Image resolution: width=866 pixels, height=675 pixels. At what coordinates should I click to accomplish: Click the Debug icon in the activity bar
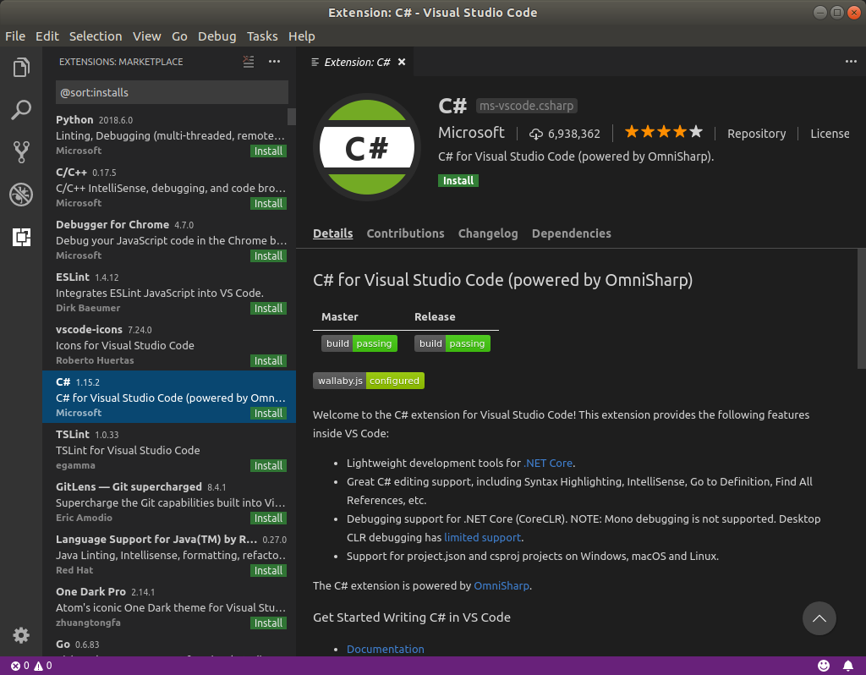21,195
